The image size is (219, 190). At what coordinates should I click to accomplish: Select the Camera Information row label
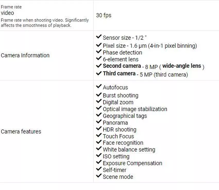[25, 55]
